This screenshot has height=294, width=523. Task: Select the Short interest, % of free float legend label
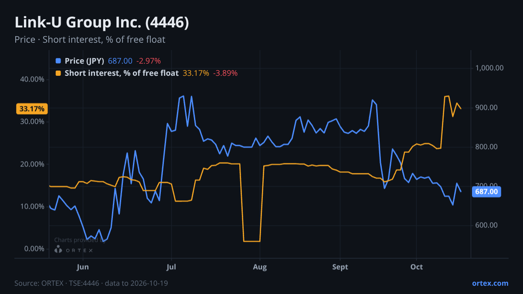122,73
